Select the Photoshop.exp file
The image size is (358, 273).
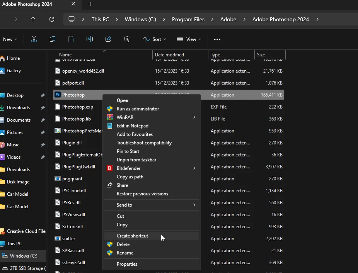tap(78, 107)
